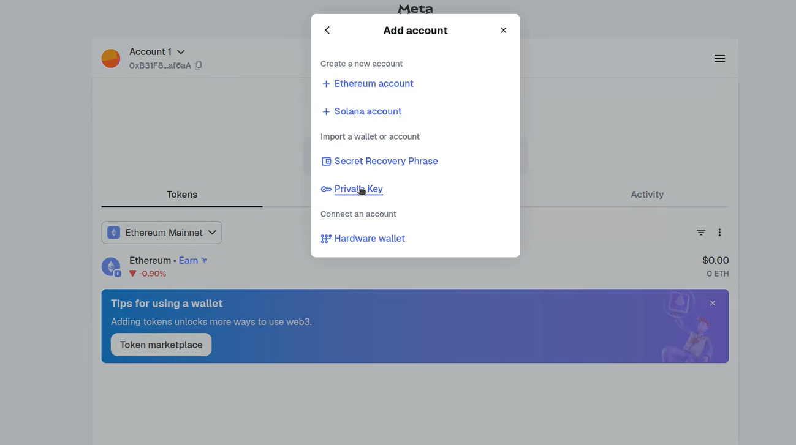Viewport: 796px width, 445px height.
Task: Click the wallet icon beside Secret Recovery Phrase
Action: pyautogui.click(x=326, y=162)
